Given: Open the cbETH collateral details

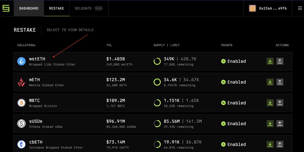Looking at the screenshot, I should coord(153,144).
